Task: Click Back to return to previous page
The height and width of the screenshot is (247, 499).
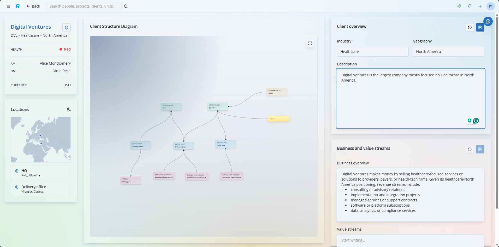Action: [x=33, y=6]
